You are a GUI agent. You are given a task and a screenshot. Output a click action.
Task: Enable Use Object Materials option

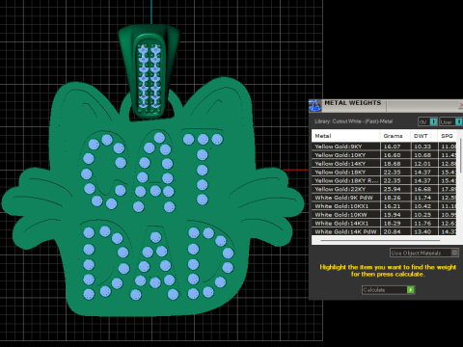point(424,253)
